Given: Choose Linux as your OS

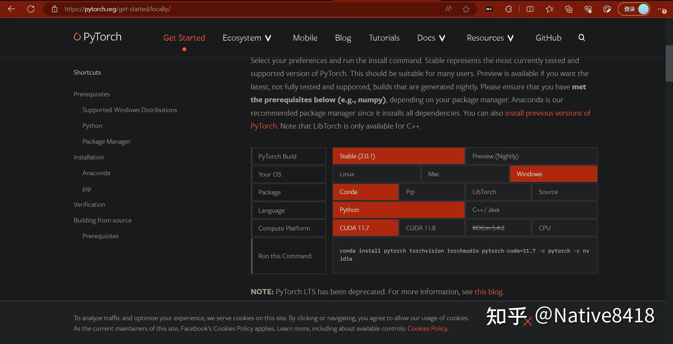Looking at the screenshot, I should tap(377, 174).
